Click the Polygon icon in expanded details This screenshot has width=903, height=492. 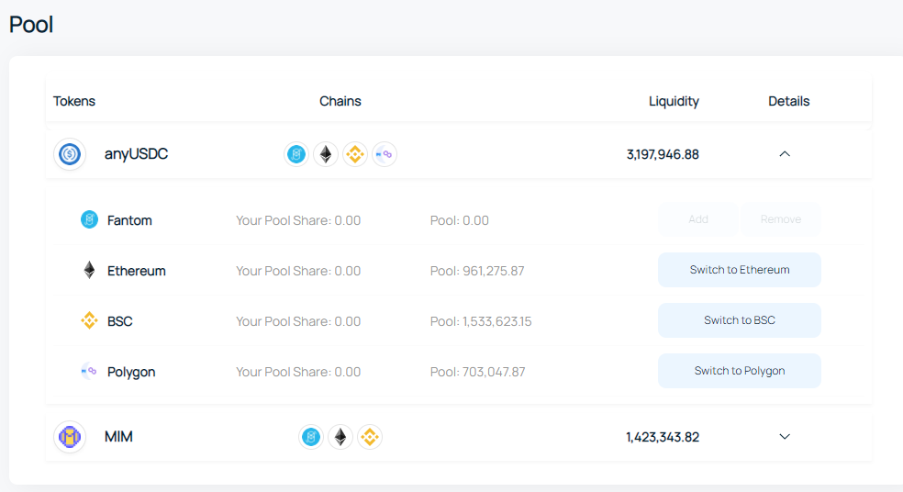coord(89,371)
